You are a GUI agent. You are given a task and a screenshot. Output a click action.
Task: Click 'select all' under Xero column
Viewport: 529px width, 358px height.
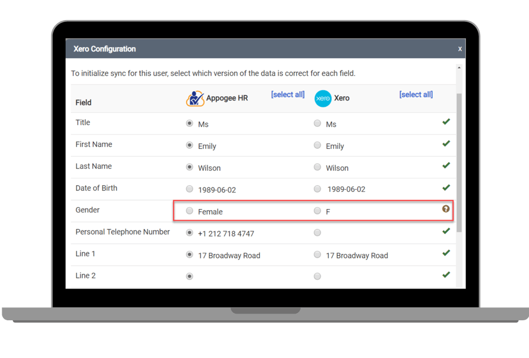point(416,95)
